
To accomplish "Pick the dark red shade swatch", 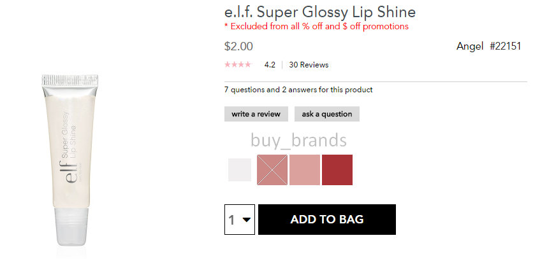I will coord(337,170).
